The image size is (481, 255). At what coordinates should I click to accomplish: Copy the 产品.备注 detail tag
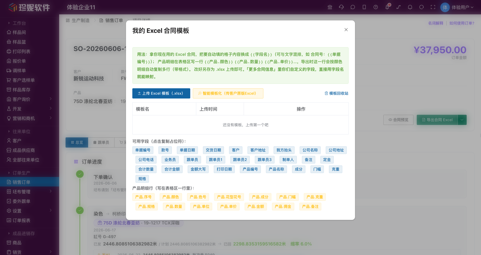click(310, 207)
